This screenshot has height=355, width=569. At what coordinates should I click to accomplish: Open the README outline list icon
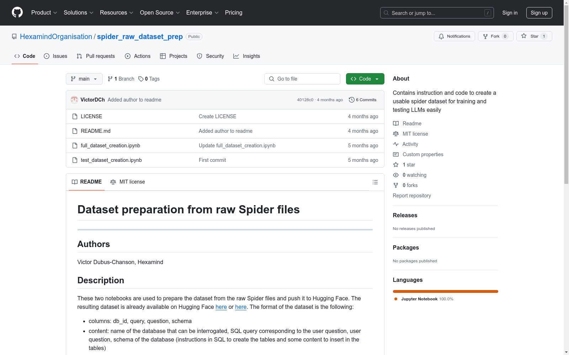[x=375, y=182]
